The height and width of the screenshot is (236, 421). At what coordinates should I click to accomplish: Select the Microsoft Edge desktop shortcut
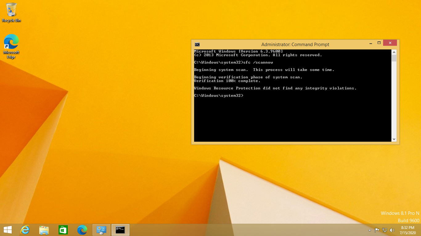coord(11,46)
